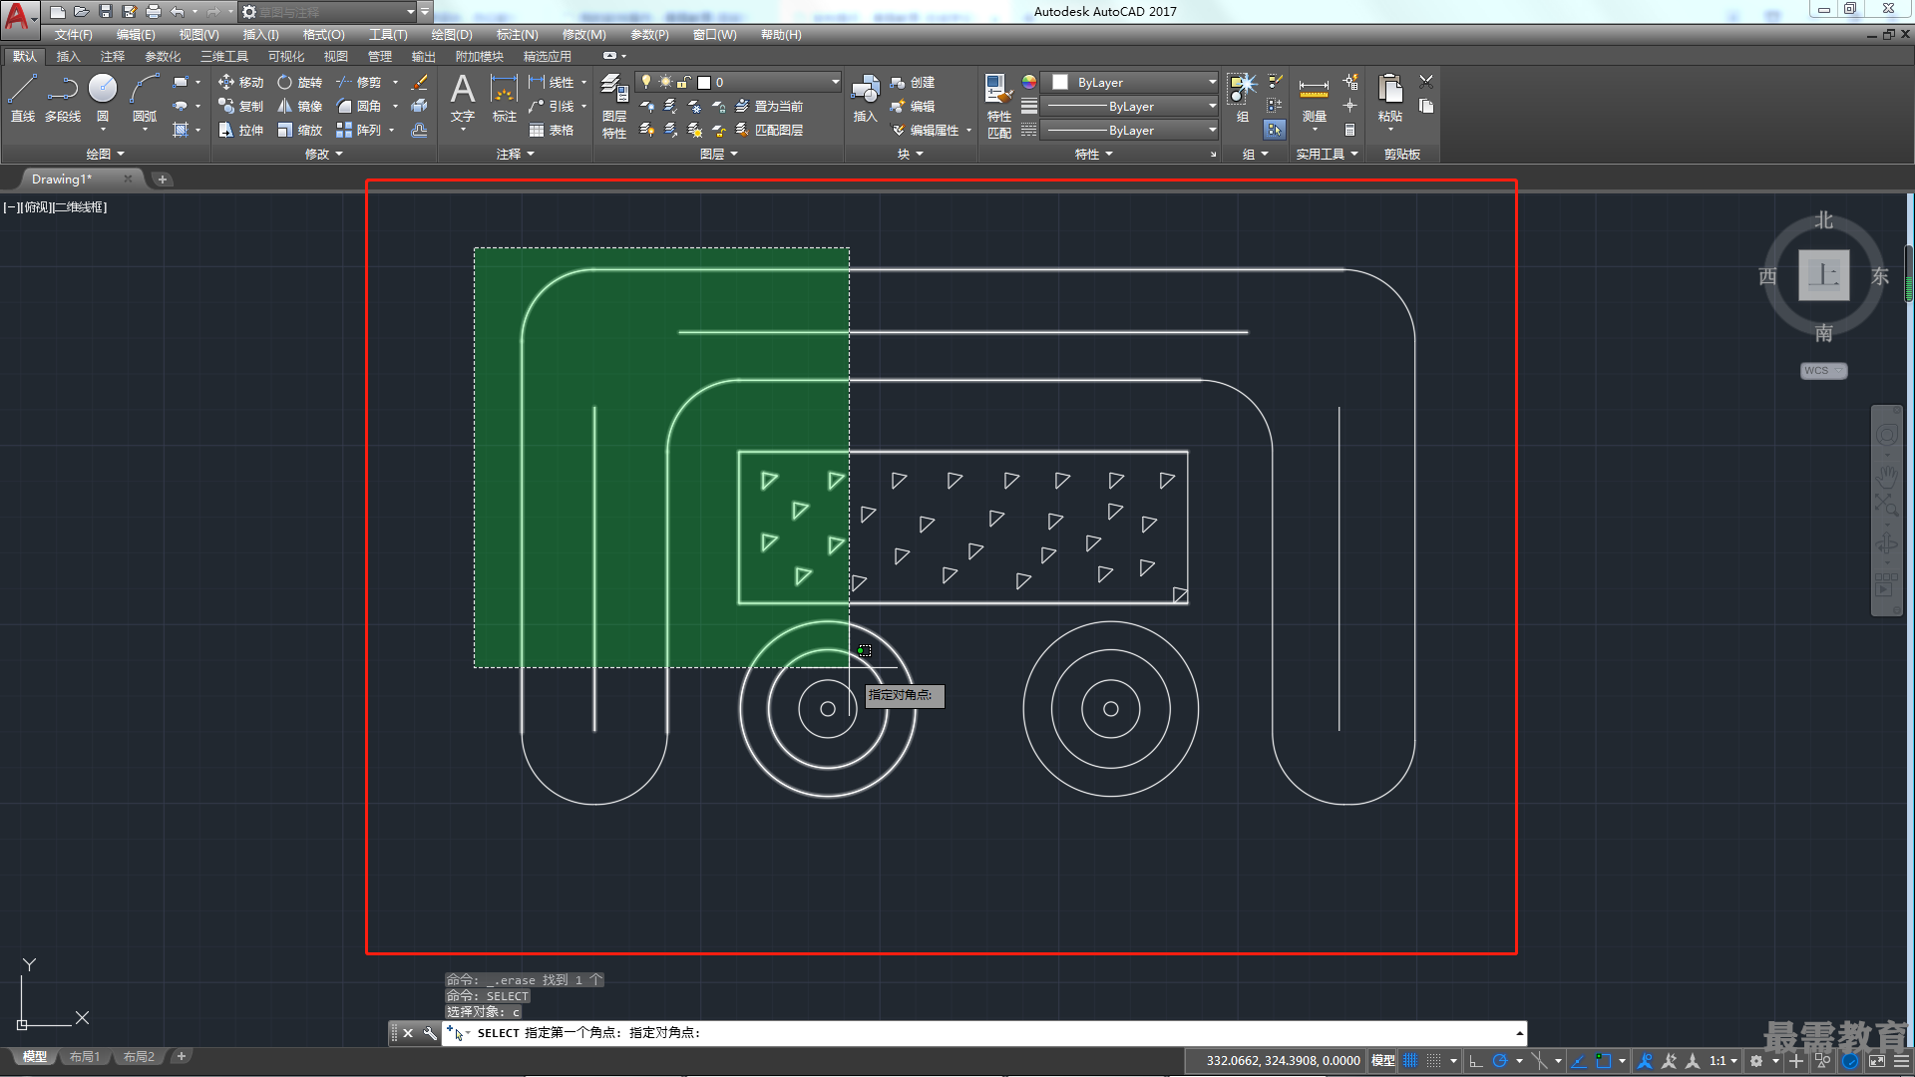
Task: Select the Arc (圆弧) tool
Action: (x=145, y=98)
